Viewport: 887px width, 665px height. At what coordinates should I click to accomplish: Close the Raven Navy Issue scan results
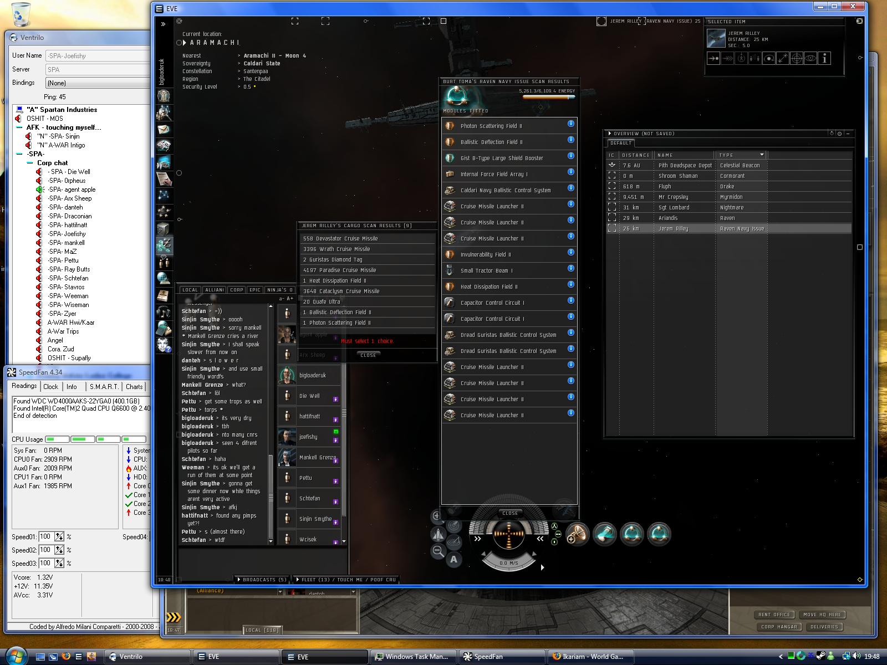[x=510, y=513]
